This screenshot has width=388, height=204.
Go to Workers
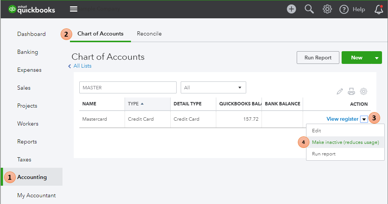tap(28, 124)
